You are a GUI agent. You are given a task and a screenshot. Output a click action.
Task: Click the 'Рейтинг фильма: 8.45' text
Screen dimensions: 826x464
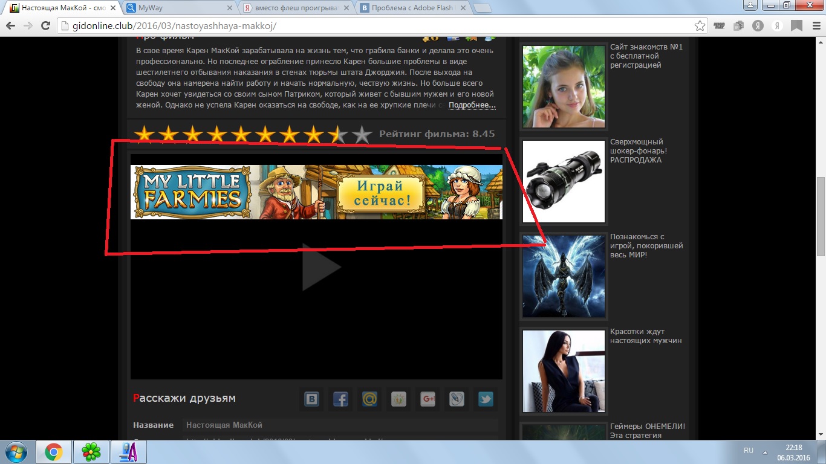click(x=437, y=134)
